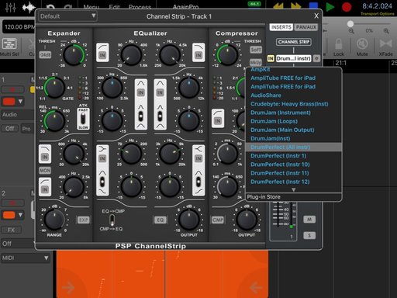Screen dimensions: 397x298
Task: Open the insert slot plug-in selector
Action: click(293, 58)
